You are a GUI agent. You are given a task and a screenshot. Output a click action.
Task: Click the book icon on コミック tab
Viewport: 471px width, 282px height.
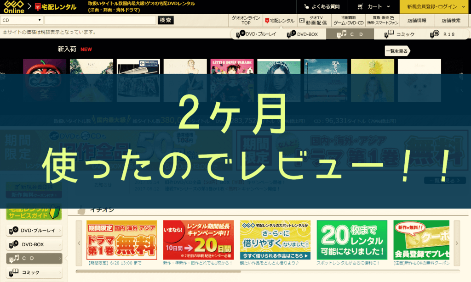click(389, 34)
